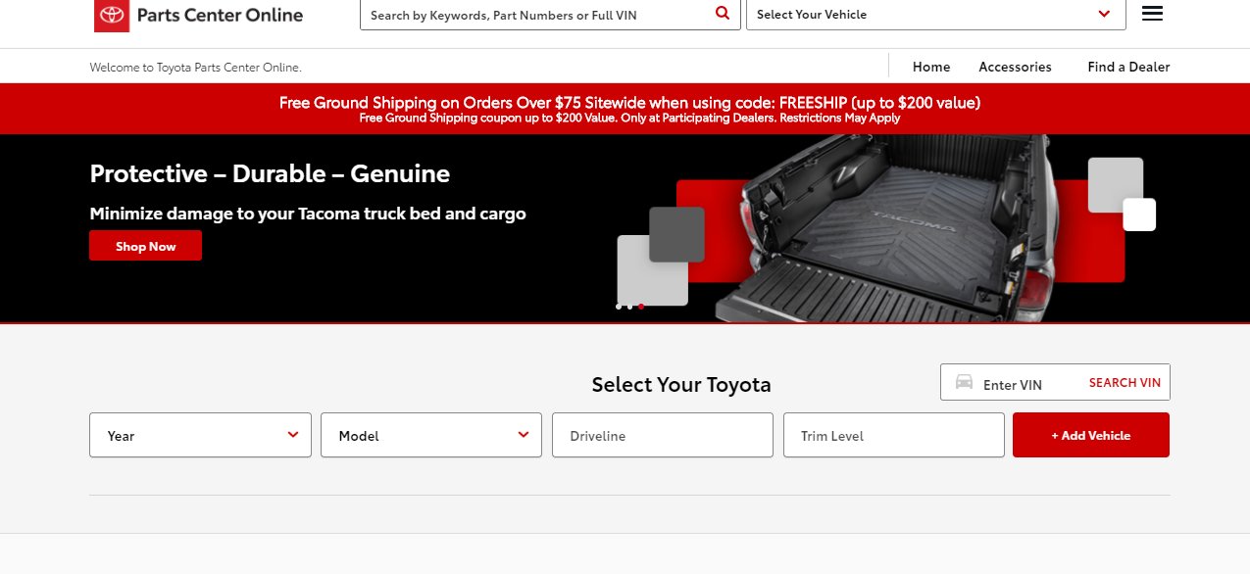Screen dimensions: 1250x574
Task: Open the Accessories menu item
Action: point(1015,67)
